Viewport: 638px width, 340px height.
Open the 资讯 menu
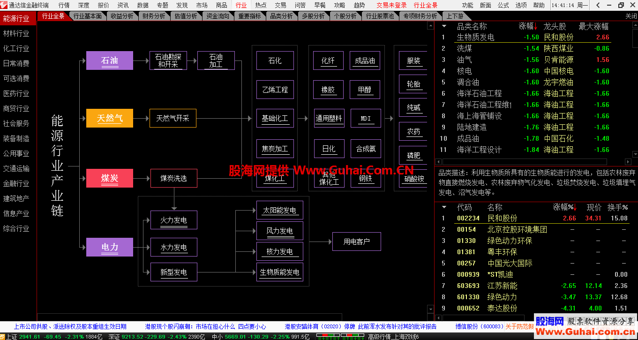pos(123,5)
